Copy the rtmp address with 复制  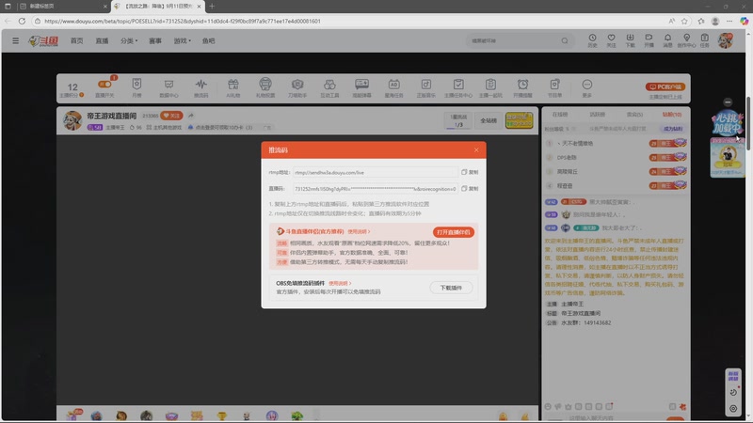pos(470,172)
